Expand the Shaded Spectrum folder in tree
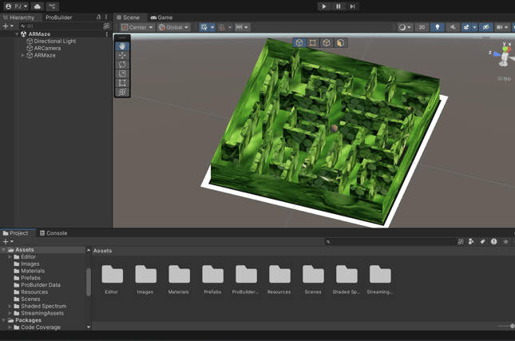Screen dimensions: 515x341 [10, 306]
